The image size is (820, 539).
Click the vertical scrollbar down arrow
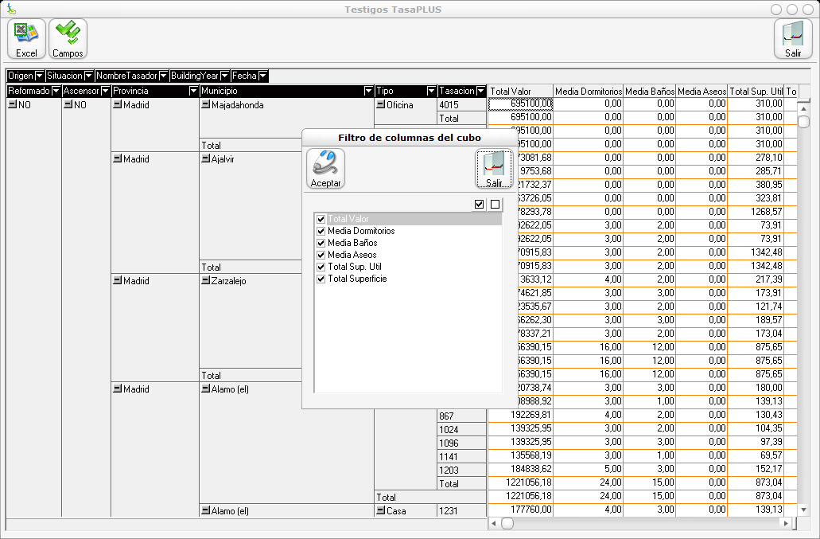coord(803,510)
